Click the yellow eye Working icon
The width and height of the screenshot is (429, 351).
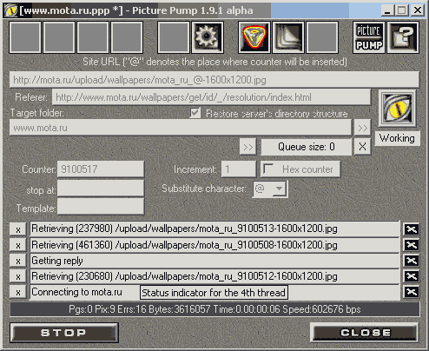[x=398, y=109]
